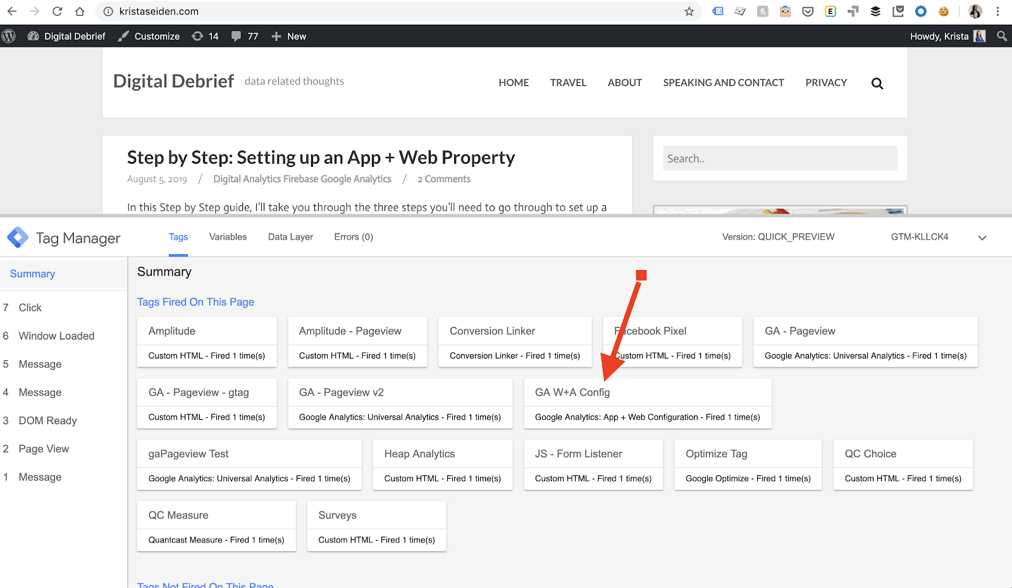Viewport: 1012px width, 588px height.
Task: Open the Optimize Tag card
Action: 748,465
